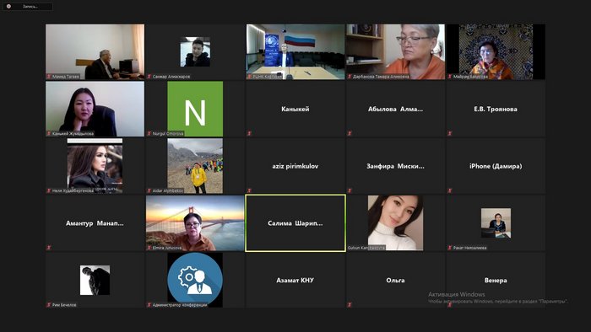Select Elmira Junusova's Golden Gate video tile

[x=195, y=223]
